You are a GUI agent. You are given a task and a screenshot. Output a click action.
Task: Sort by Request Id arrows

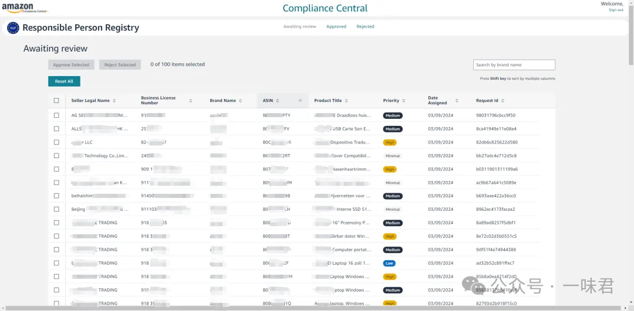tap(503, 101)
